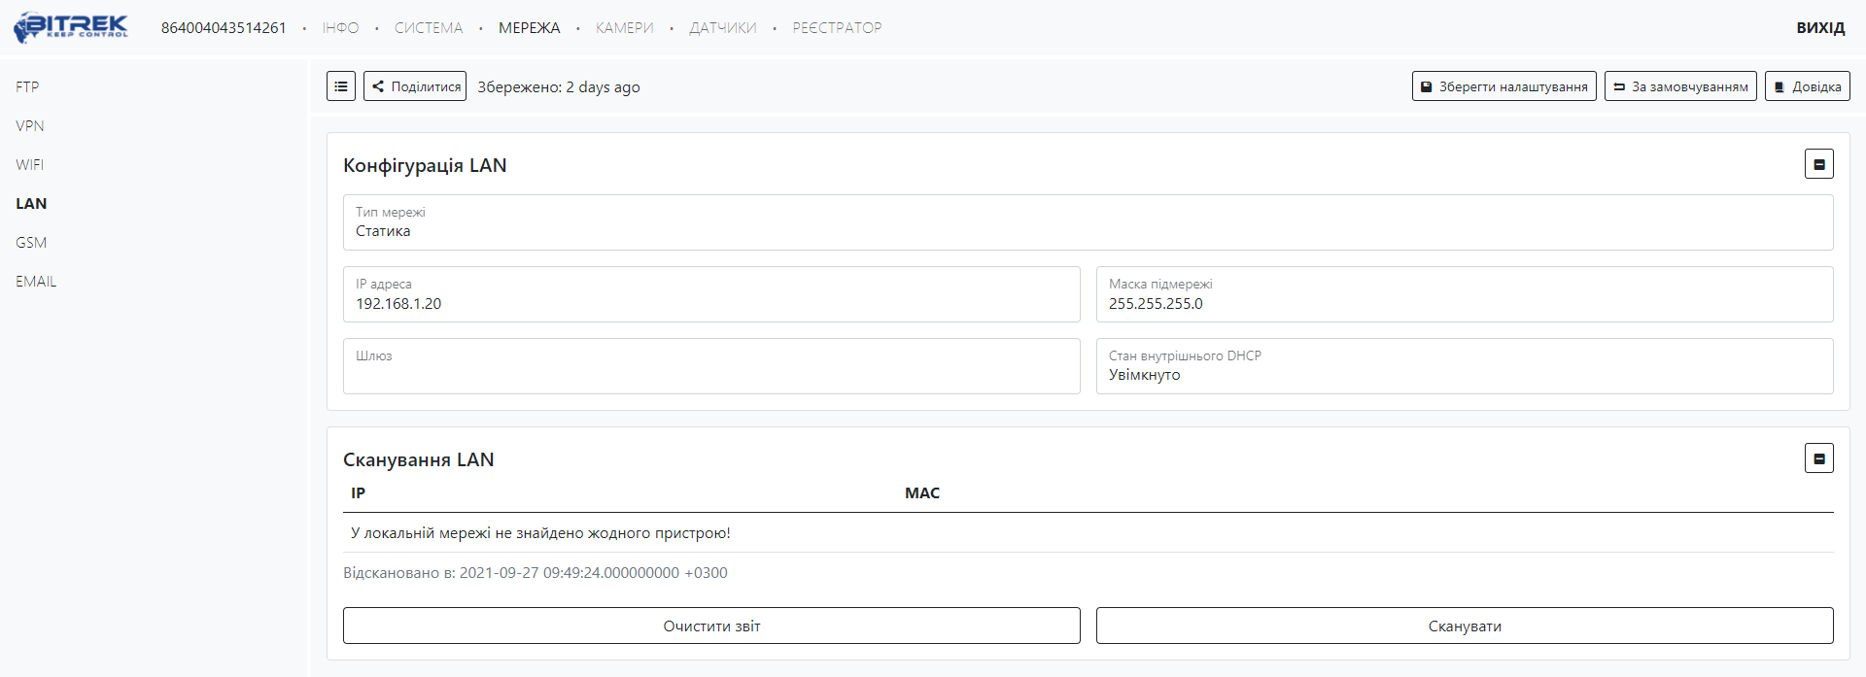Click the Share (Поділитися) button
1866x677 pixels.
point(415,86)
